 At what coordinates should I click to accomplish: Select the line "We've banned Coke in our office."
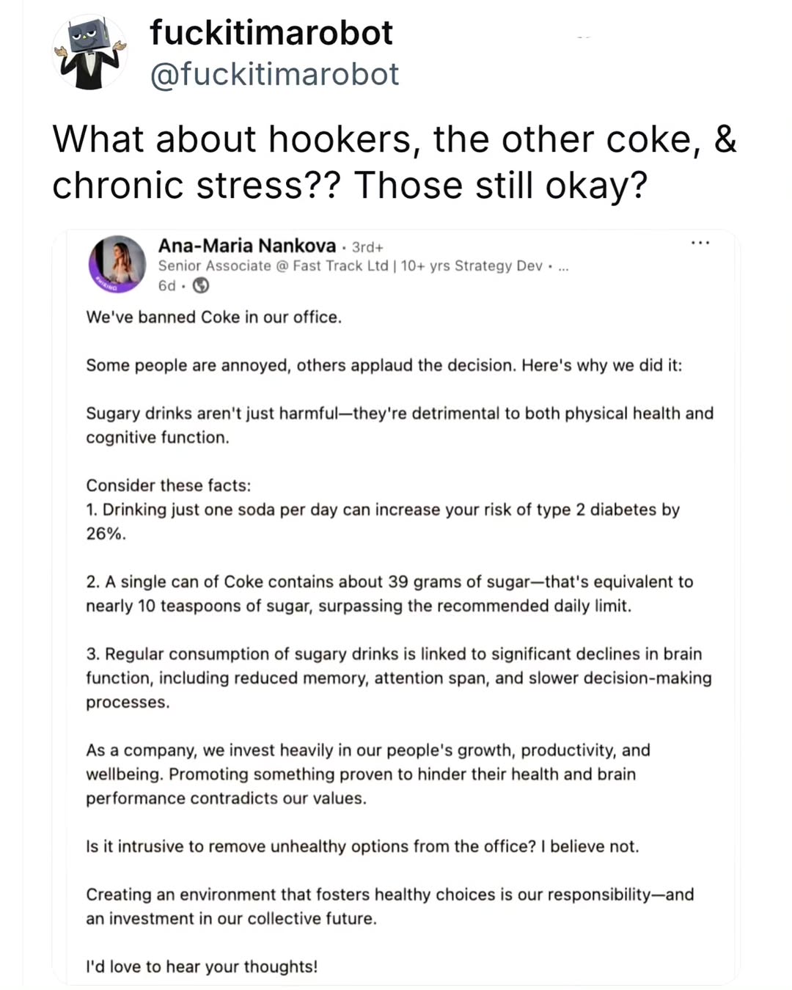click(x=213, y=318)
